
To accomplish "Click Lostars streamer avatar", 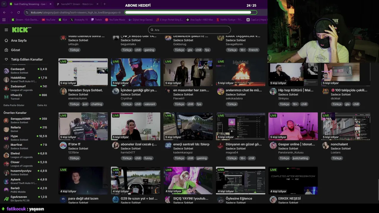I will pyautogui.click(x=325, y=145).
